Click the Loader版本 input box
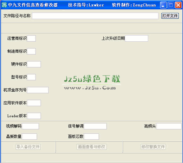This screenshot has height=163, width=183. click(34, 116)
